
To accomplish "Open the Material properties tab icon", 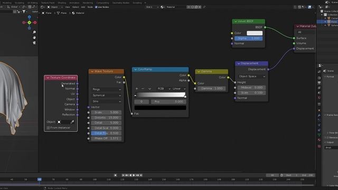I will tap(319, 140).
